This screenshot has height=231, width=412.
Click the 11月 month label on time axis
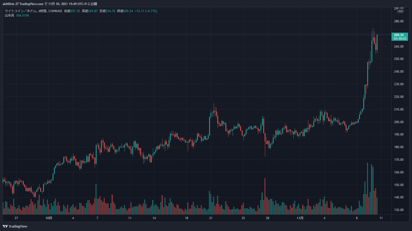tap(300, 218)
